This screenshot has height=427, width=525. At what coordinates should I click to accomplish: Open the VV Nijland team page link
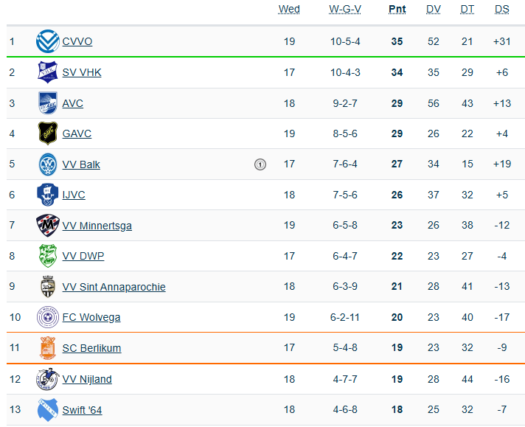[87, 379]
